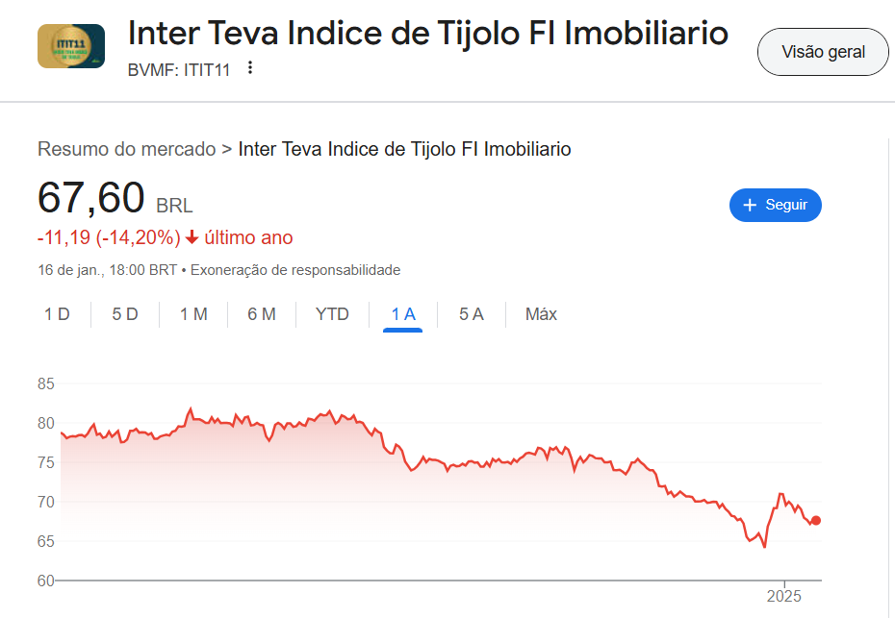Select the Máx range tab
The height and width of the screenshot is (618, 895).
[541, 314]
